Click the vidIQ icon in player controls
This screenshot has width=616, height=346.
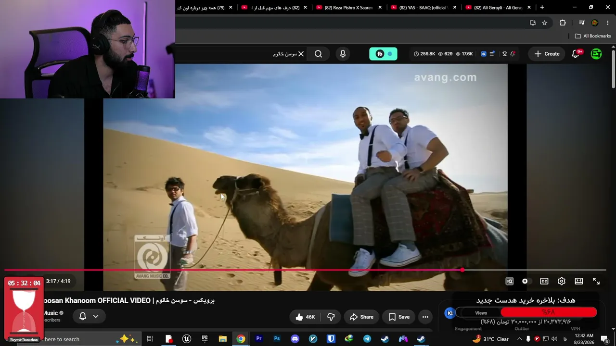(x=510, y=281)
